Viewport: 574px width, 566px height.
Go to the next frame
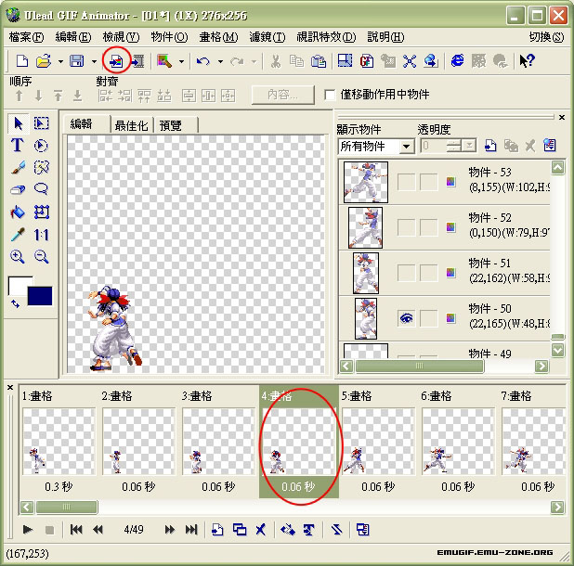tap(169, 530)
